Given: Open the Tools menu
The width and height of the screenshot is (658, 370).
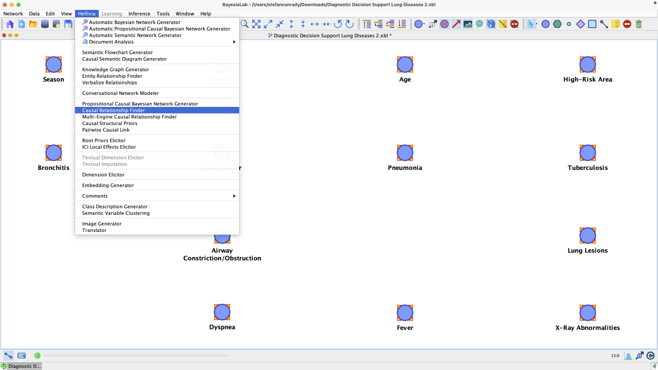Looking at the screenshot, I should pos(163,14).
